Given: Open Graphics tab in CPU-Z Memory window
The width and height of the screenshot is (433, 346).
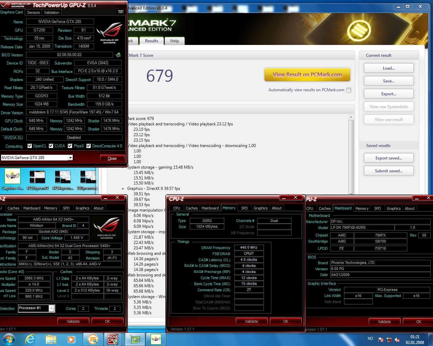Looking at the screenshot, I should click(260, 208).
